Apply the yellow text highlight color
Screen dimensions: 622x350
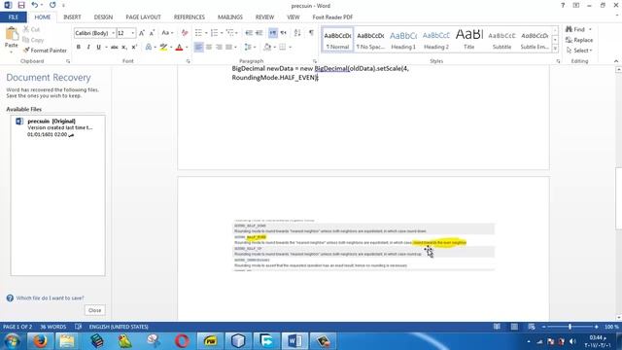tap(163, 48)
